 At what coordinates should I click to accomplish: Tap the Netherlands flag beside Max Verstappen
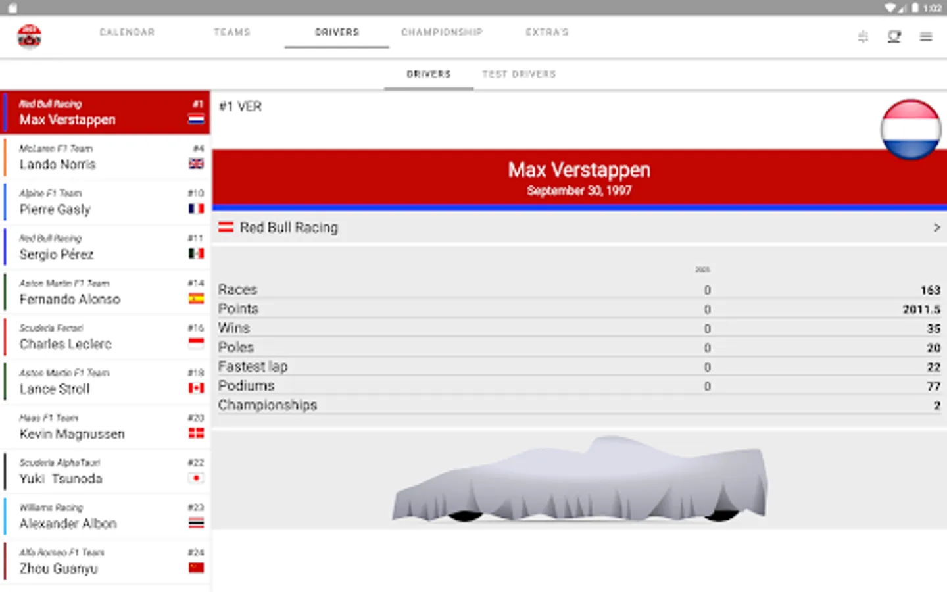pyautogui.click(x=196, y=119)
